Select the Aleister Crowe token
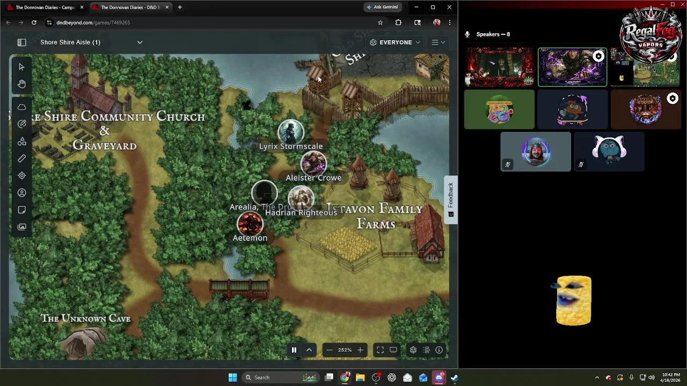The height and width of the screenshot is (386, 687). (x=313, y=164)
